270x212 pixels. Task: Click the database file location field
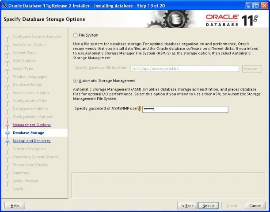click(x=185, y=68)
